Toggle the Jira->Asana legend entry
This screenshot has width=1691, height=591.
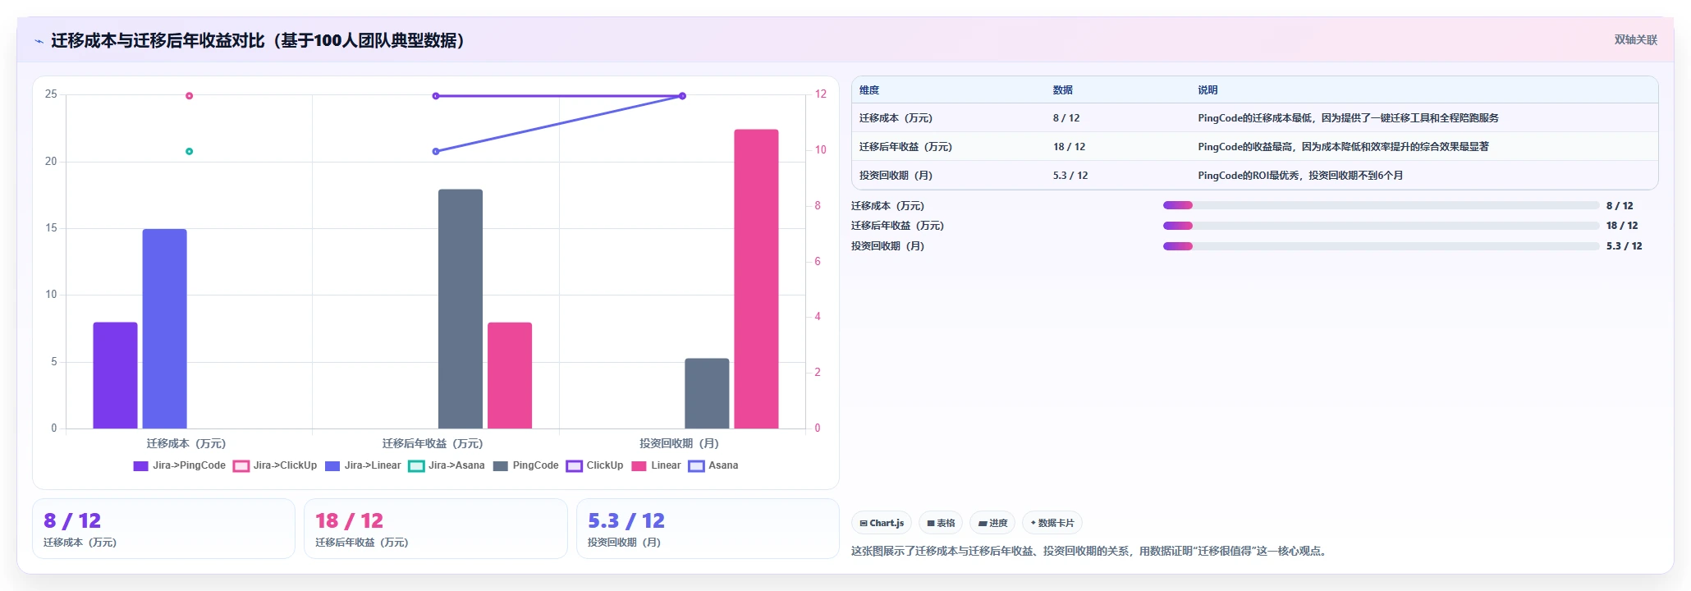pyautogui.click(x=447, y=465)
